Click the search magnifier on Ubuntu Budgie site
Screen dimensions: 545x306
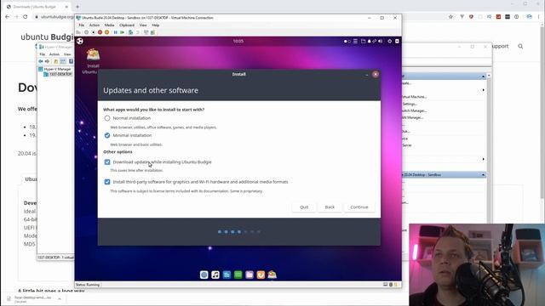click(x=520, y=46)
